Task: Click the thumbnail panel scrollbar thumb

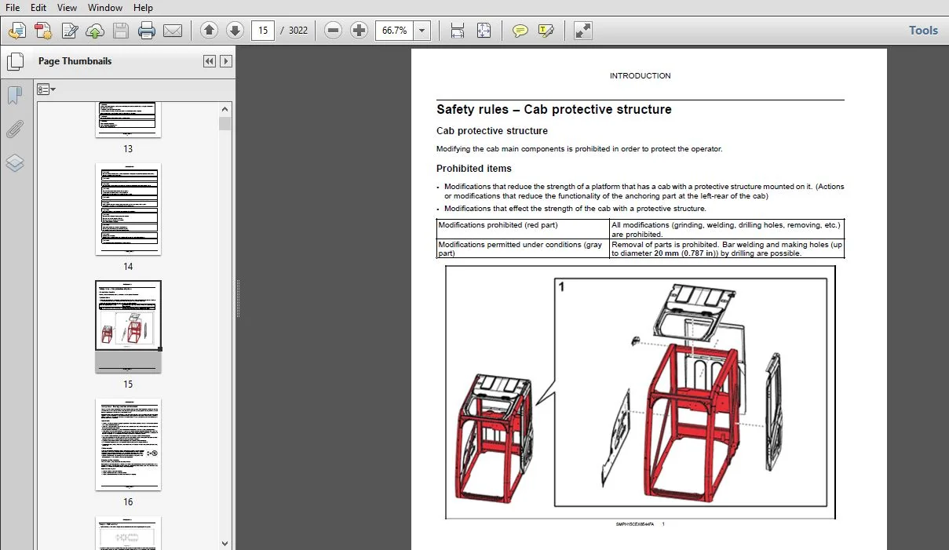Action: point(225,123)
